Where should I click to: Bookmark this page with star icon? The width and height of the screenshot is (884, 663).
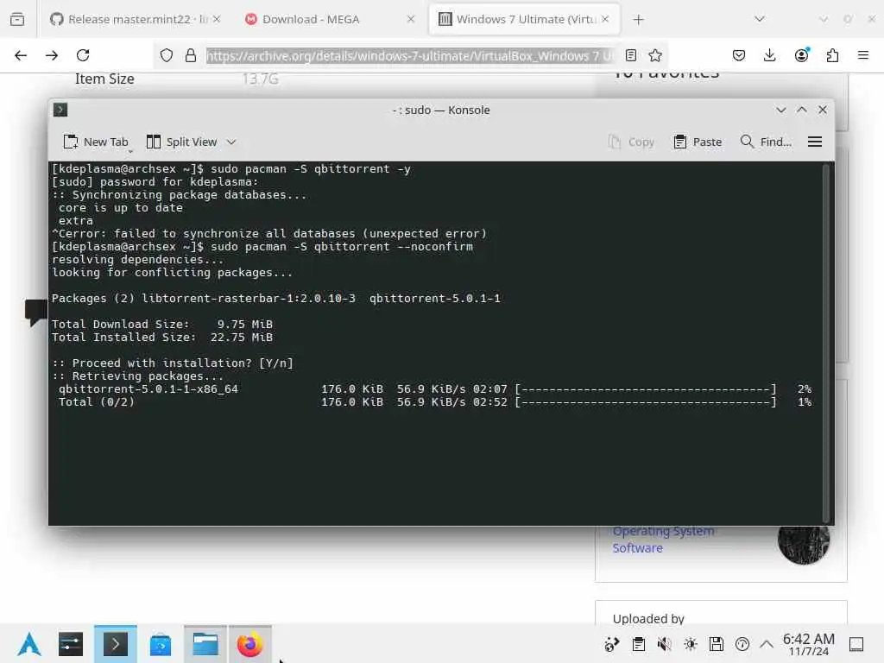point(655,55)
